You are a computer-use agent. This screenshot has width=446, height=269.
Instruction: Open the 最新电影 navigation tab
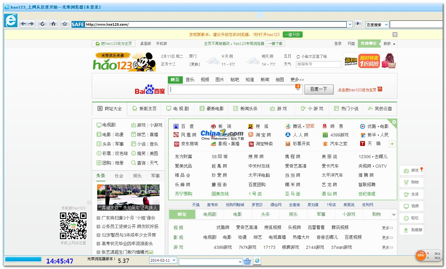pos(212,109)
